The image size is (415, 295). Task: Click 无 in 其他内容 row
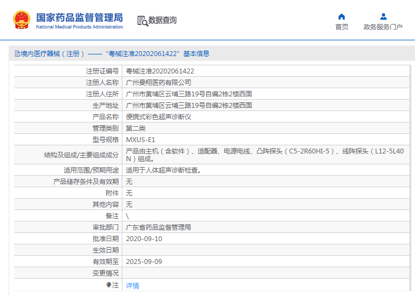(129, 205)
